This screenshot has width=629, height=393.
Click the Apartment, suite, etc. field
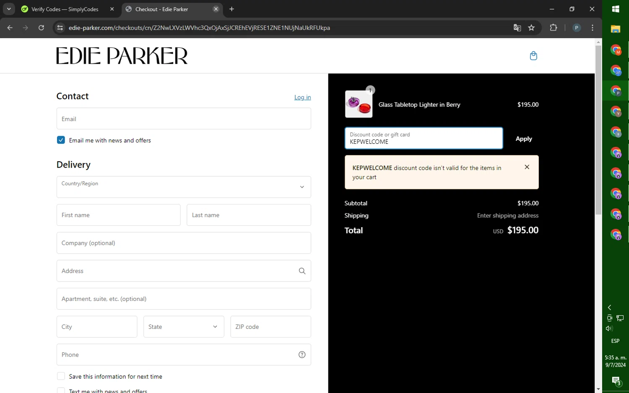tap(184, 299)
